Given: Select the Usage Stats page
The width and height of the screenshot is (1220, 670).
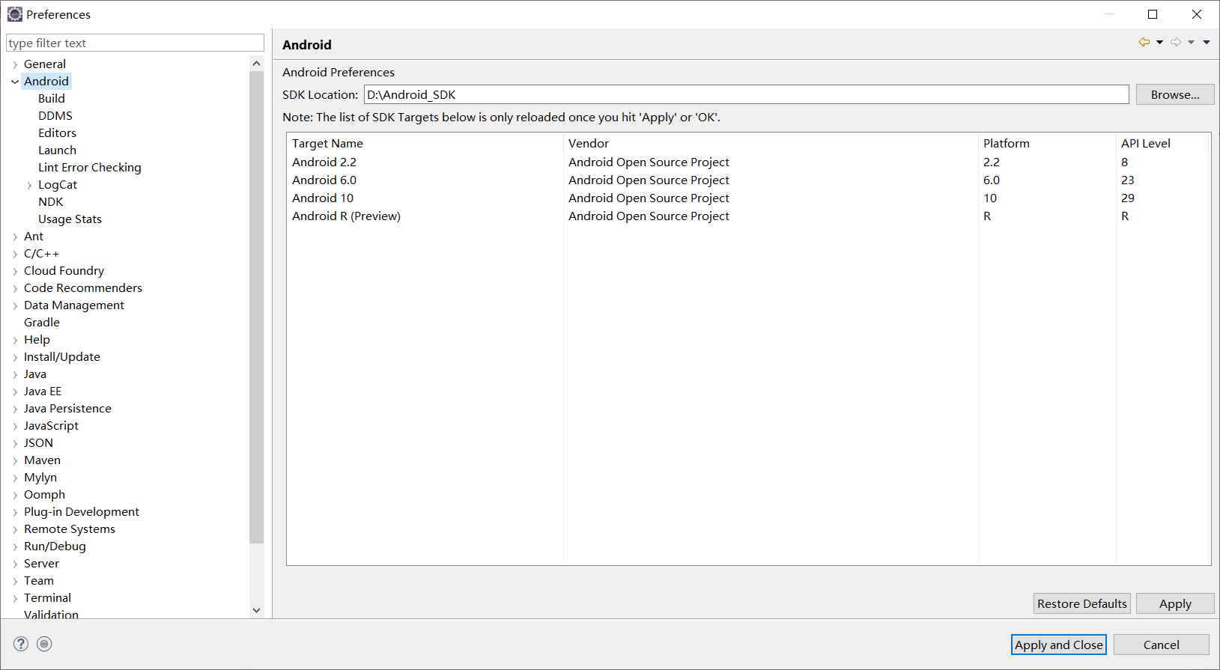Looking at the screenshot, I should 70,219.
